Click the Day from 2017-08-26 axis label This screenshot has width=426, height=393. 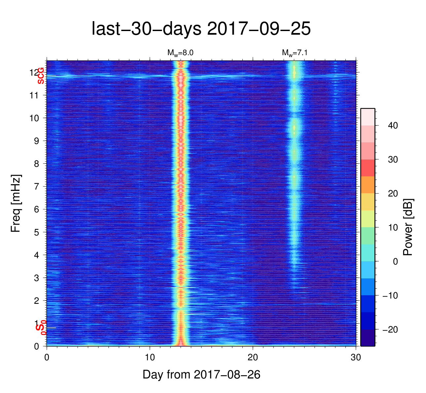pos(201,375)
